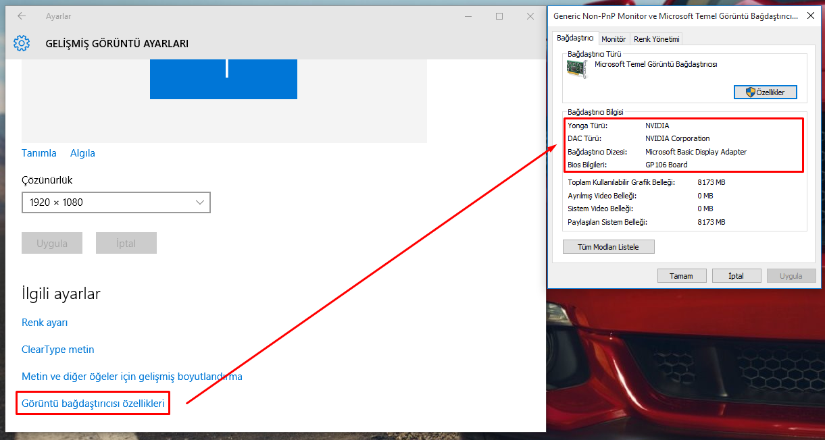Confirm the dialog with Tamam
The image size is (825, 440).
(681, 276)
